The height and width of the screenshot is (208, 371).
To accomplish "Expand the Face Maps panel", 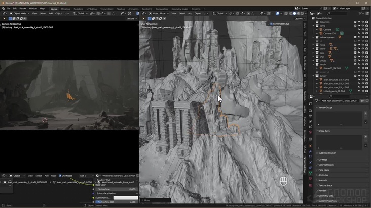I will [x=323, y=170].
